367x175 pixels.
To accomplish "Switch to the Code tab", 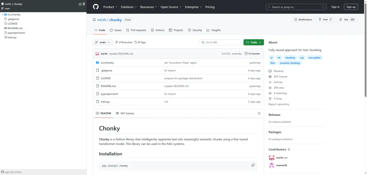I will (x=100, y=30).
